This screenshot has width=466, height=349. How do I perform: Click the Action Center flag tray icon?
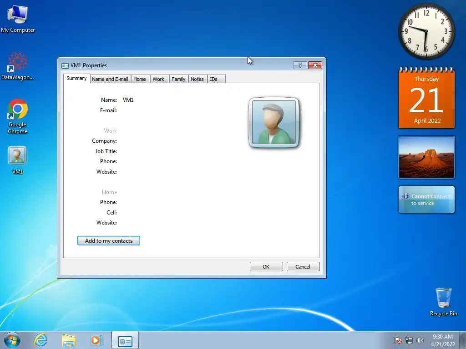pos(398,340)
